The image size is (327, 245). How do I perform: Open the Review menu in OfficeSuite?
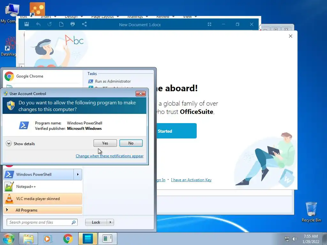(x=165, y=17)
